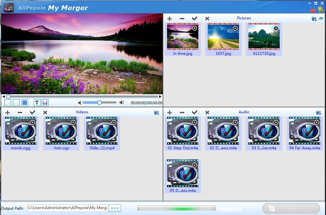Remove in time.jpg using its X badge
Image resolution: width=326 pixels, height=215 pixels.
coord(195,28)
